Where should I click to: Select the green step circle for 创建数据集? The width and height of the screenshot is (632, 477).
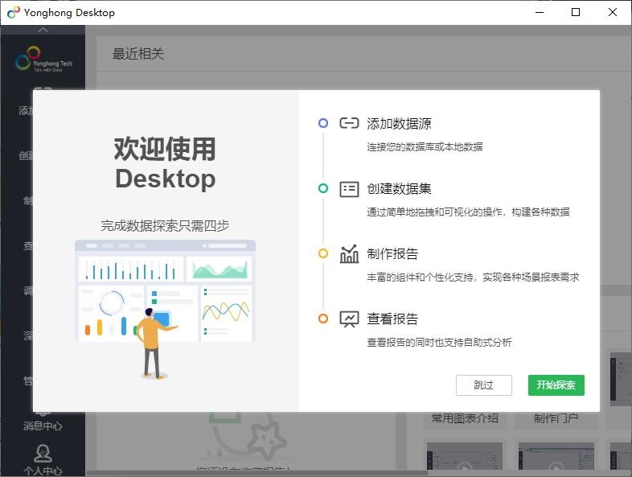(x=323, y=188)
